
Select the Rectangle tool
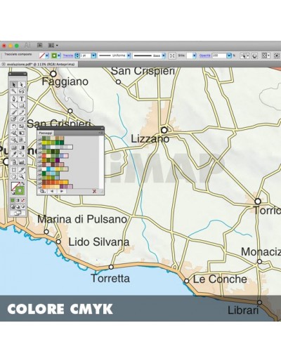tap(22, 105)
